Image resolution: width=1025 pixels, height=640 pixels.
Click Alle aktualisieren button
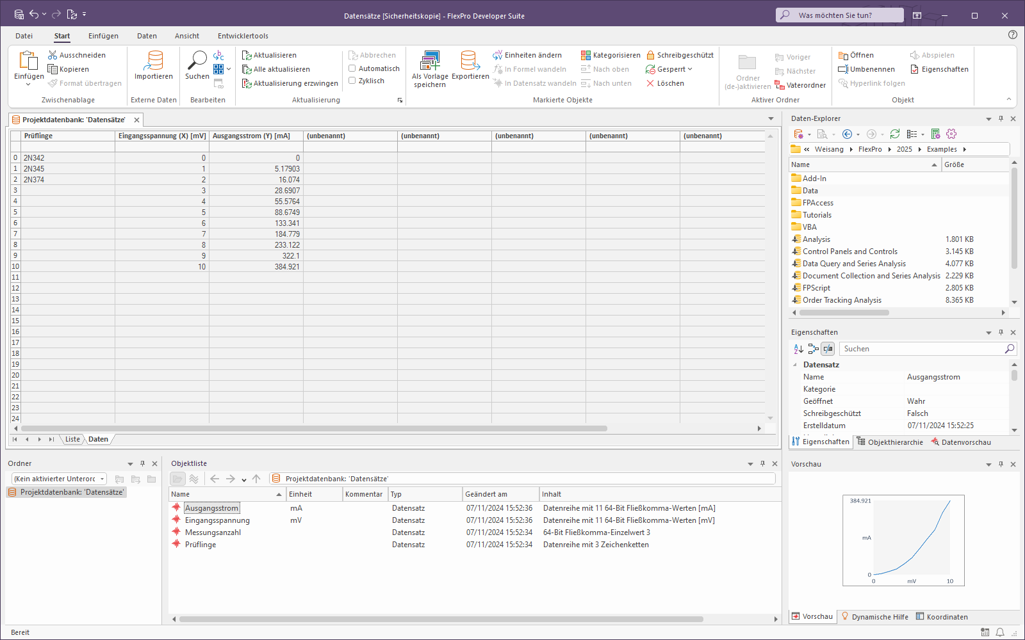click(276, 69)
